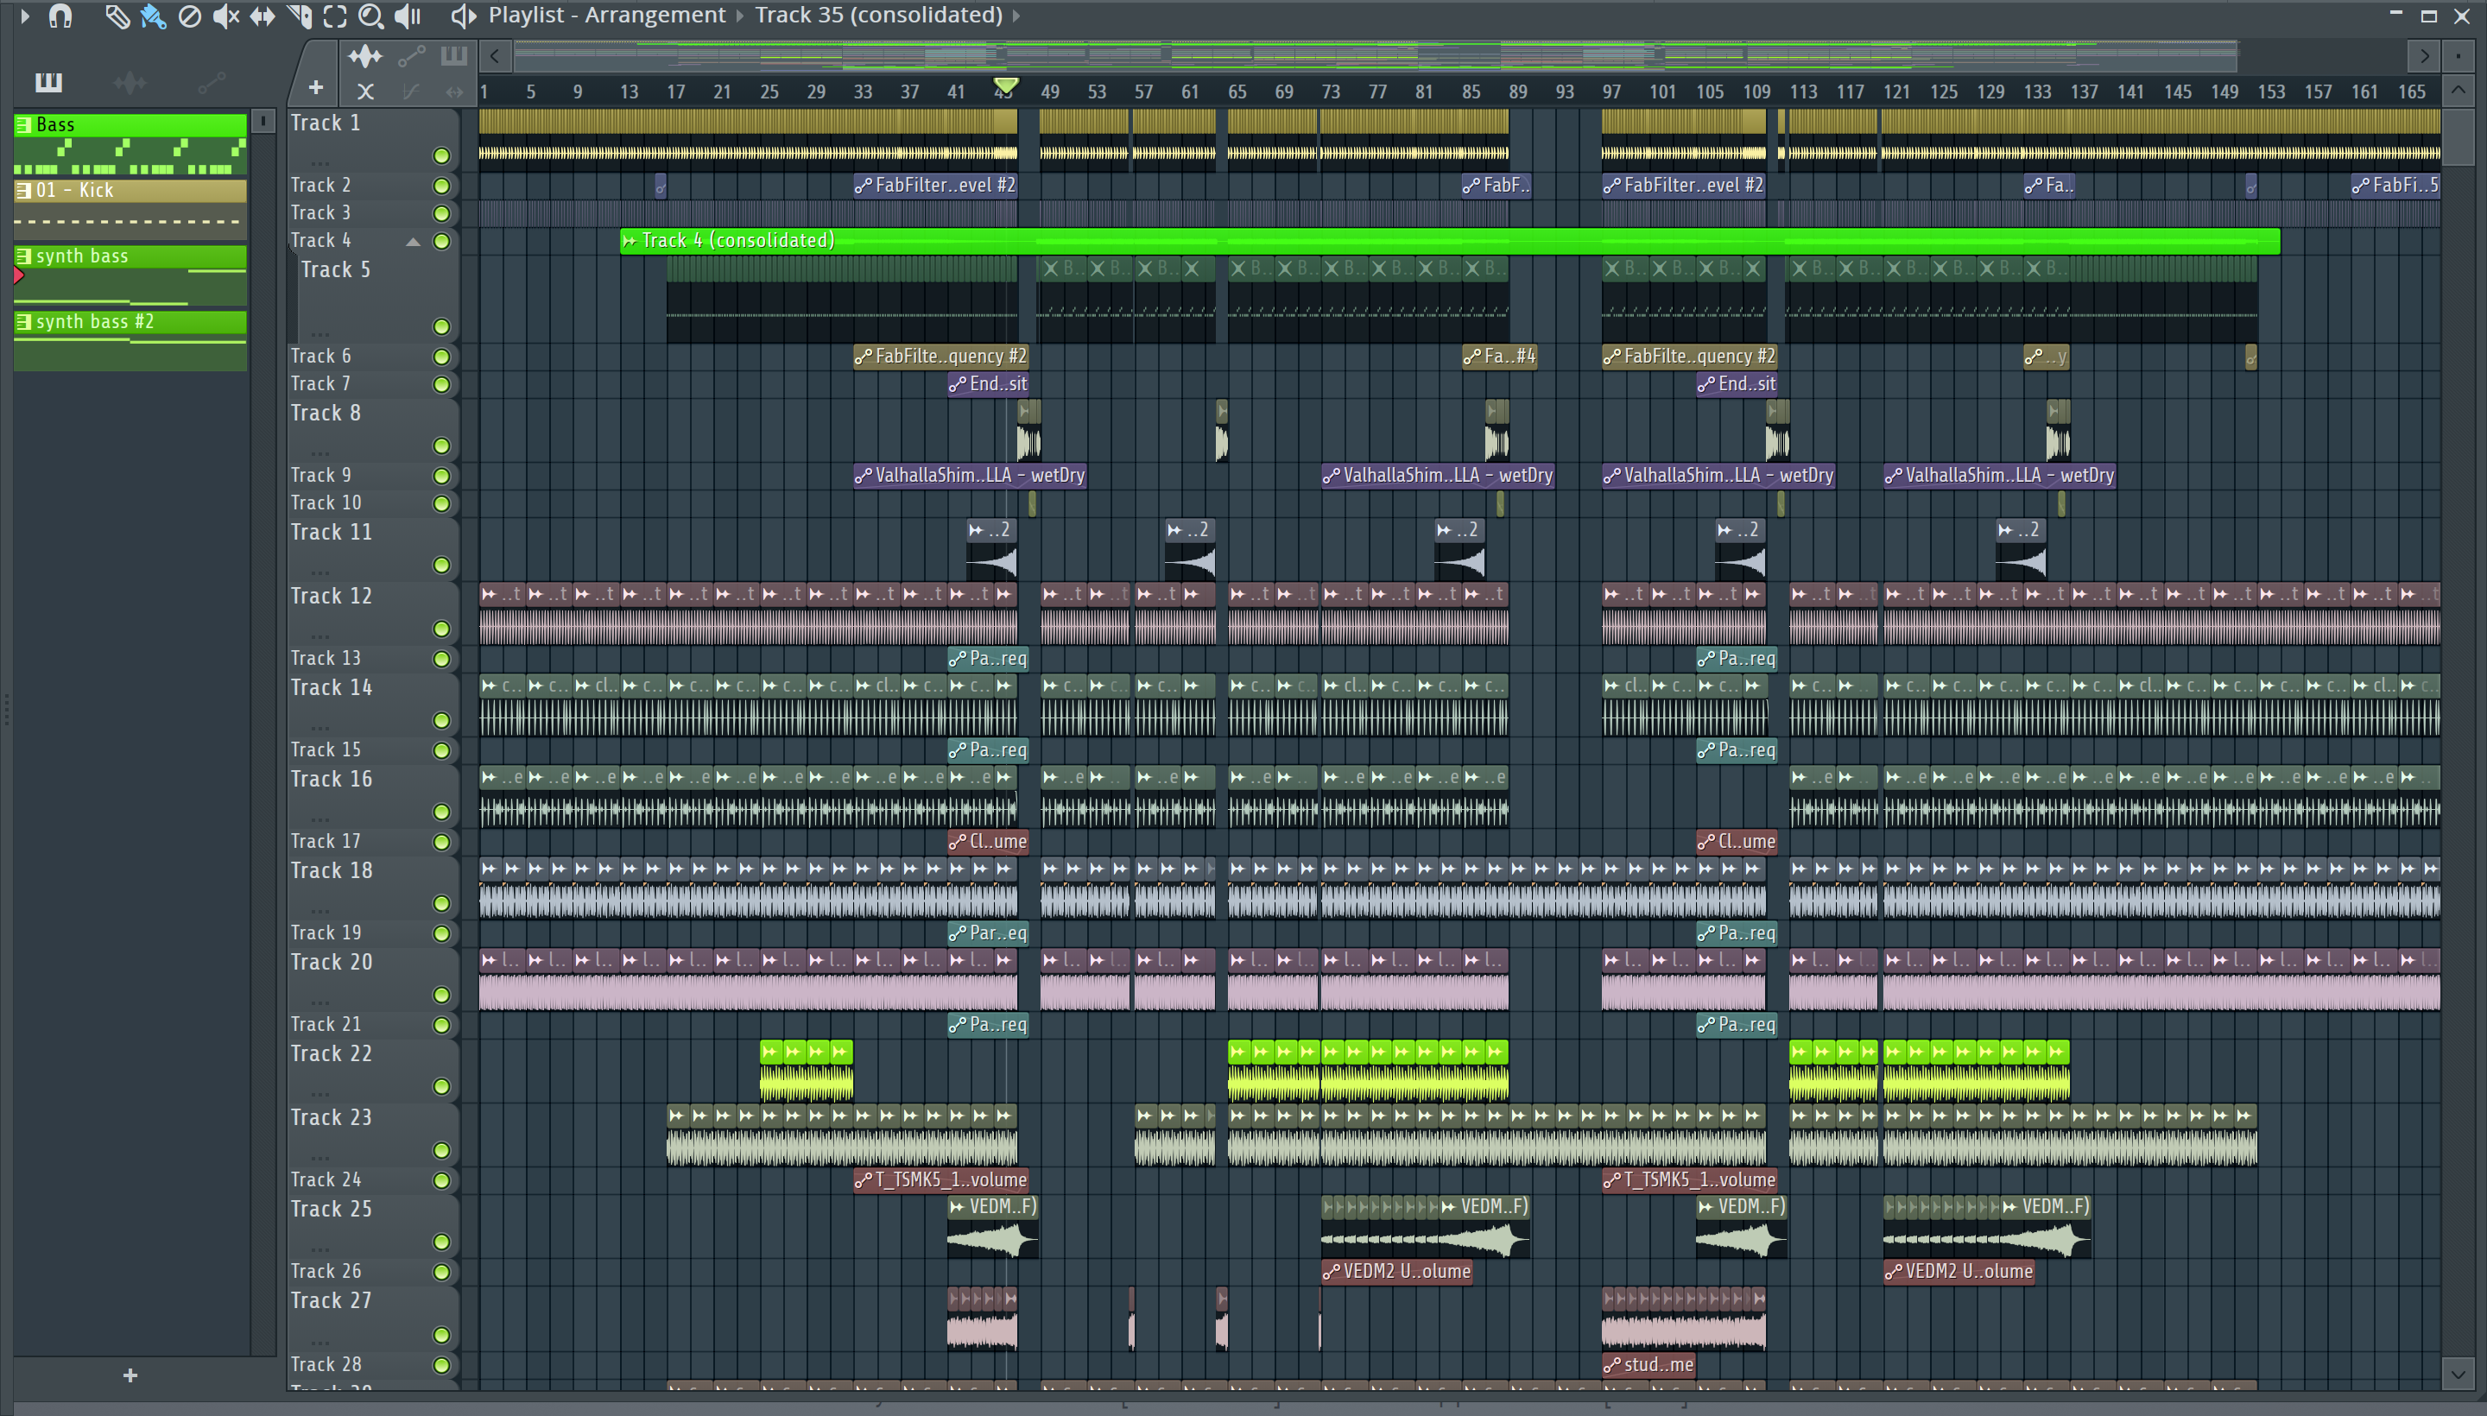Click the curved-line icon under the automation icon

410,92
